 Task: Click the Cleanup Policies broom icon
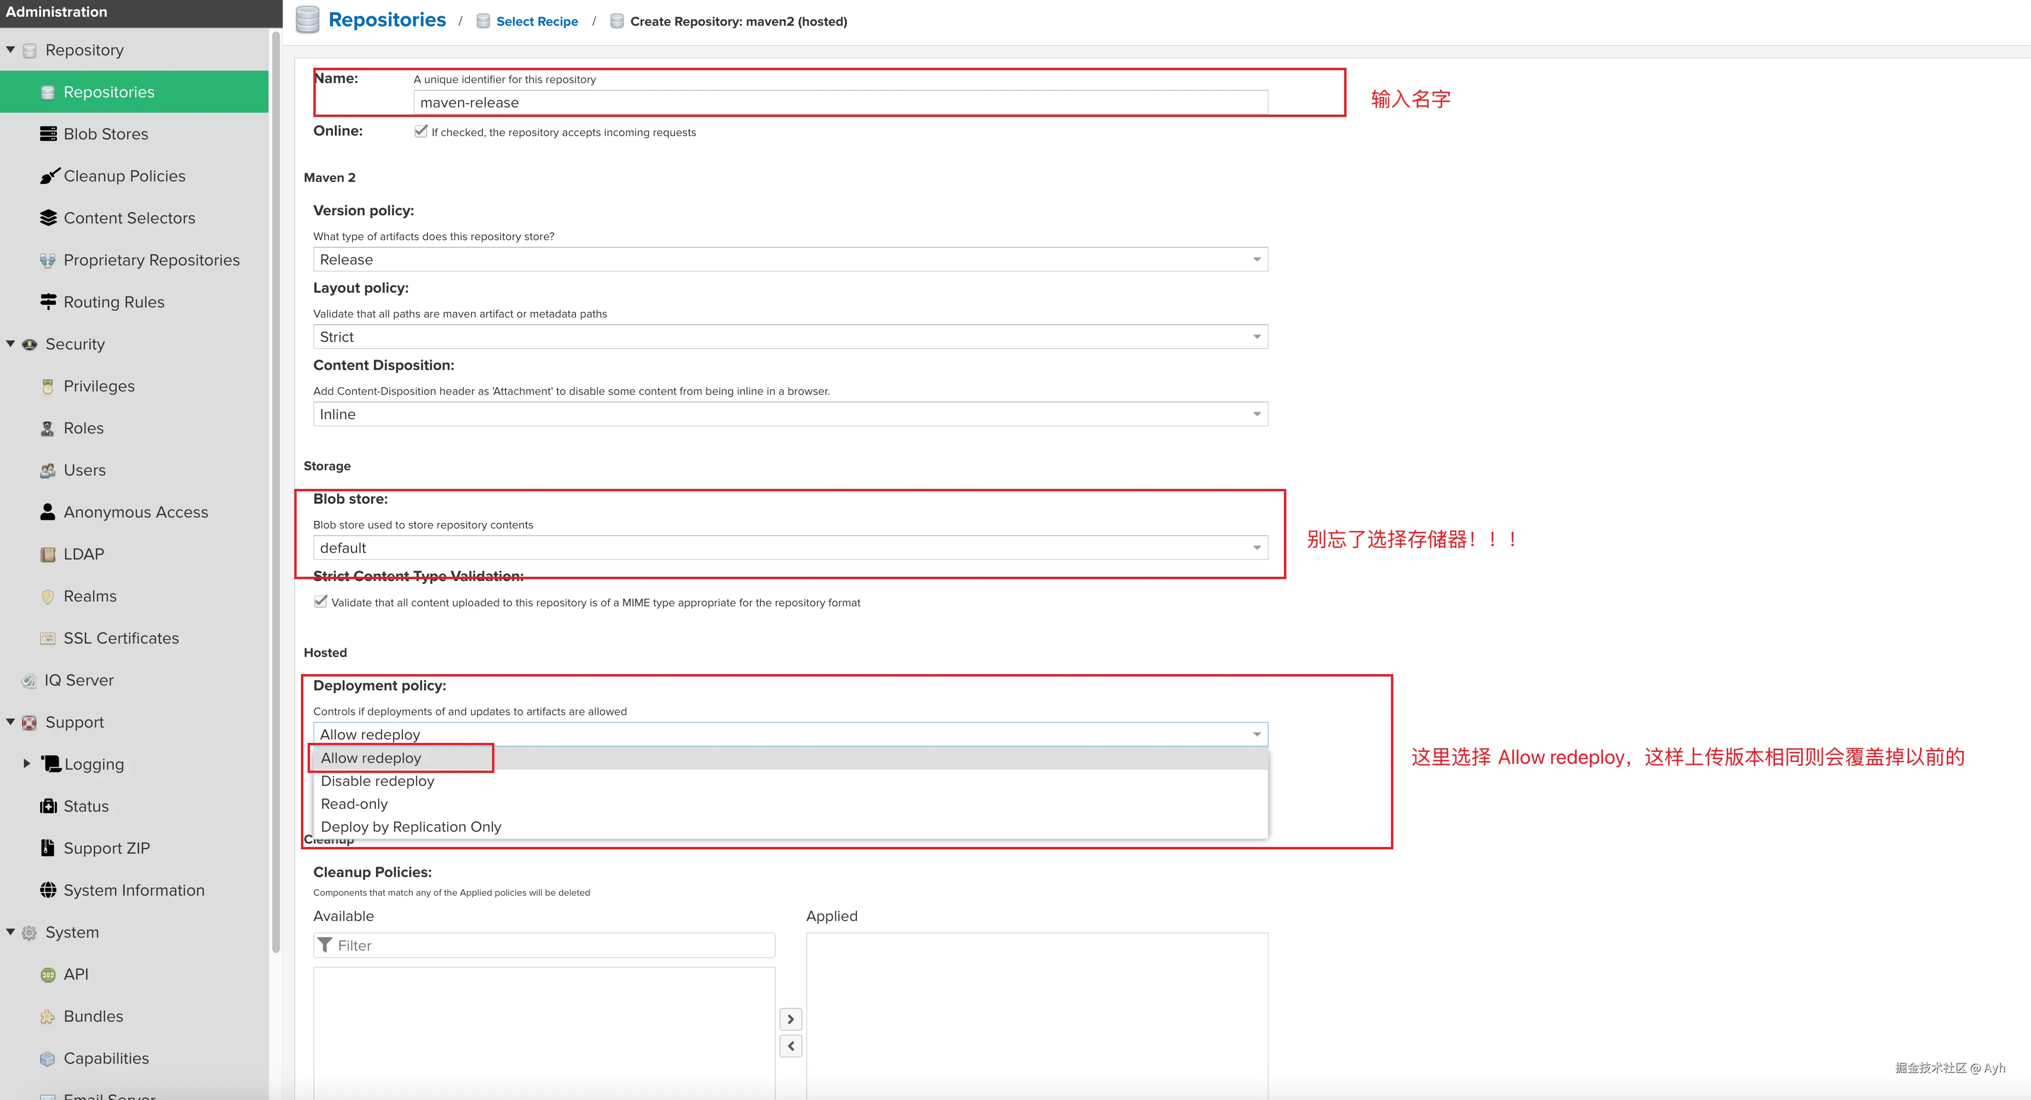pyautogui.click(x=49, y=176)
